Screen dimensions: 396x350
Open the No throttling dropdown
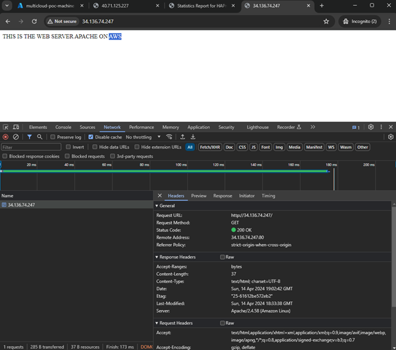[143, 137]
